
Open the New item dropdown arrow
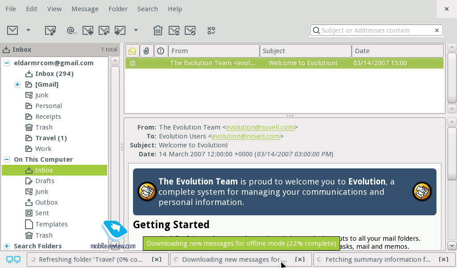pos(28,30)
